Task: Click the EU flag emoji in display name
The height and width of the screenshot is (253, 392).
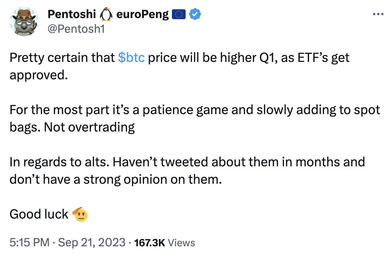Action: (179, 14)
